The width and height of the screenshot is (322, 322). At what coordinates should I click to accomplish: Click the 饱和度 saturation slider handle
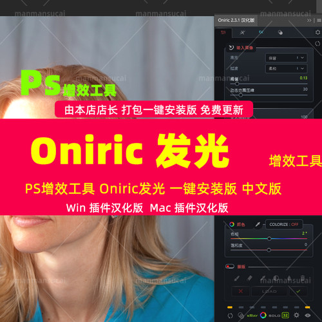click(x=269, y=250)
